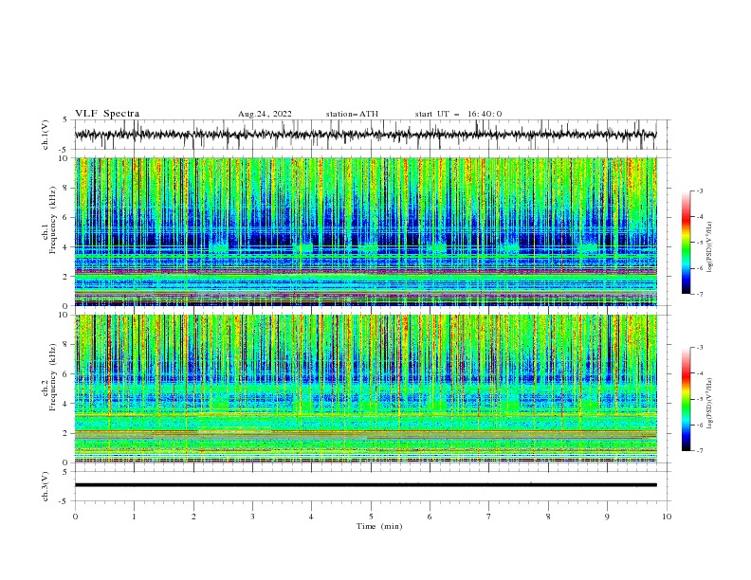Click time axis tick label '9'

coord(607,517)
